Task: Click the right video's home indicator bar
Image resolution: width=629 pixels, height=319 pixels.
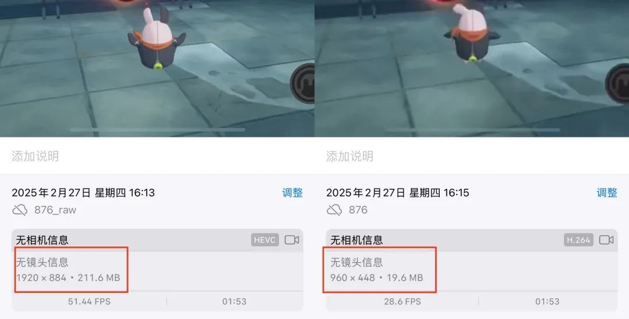Action: point(472,130)
